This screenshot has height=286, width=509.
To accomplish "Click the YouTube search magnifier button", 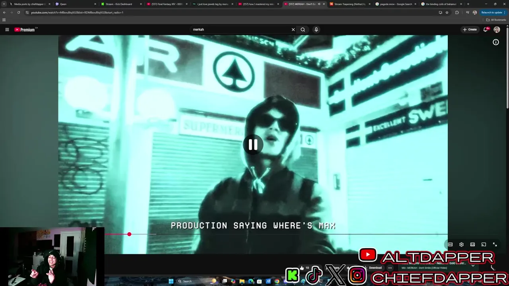I will pyautogui.click(x=303, y=29).
